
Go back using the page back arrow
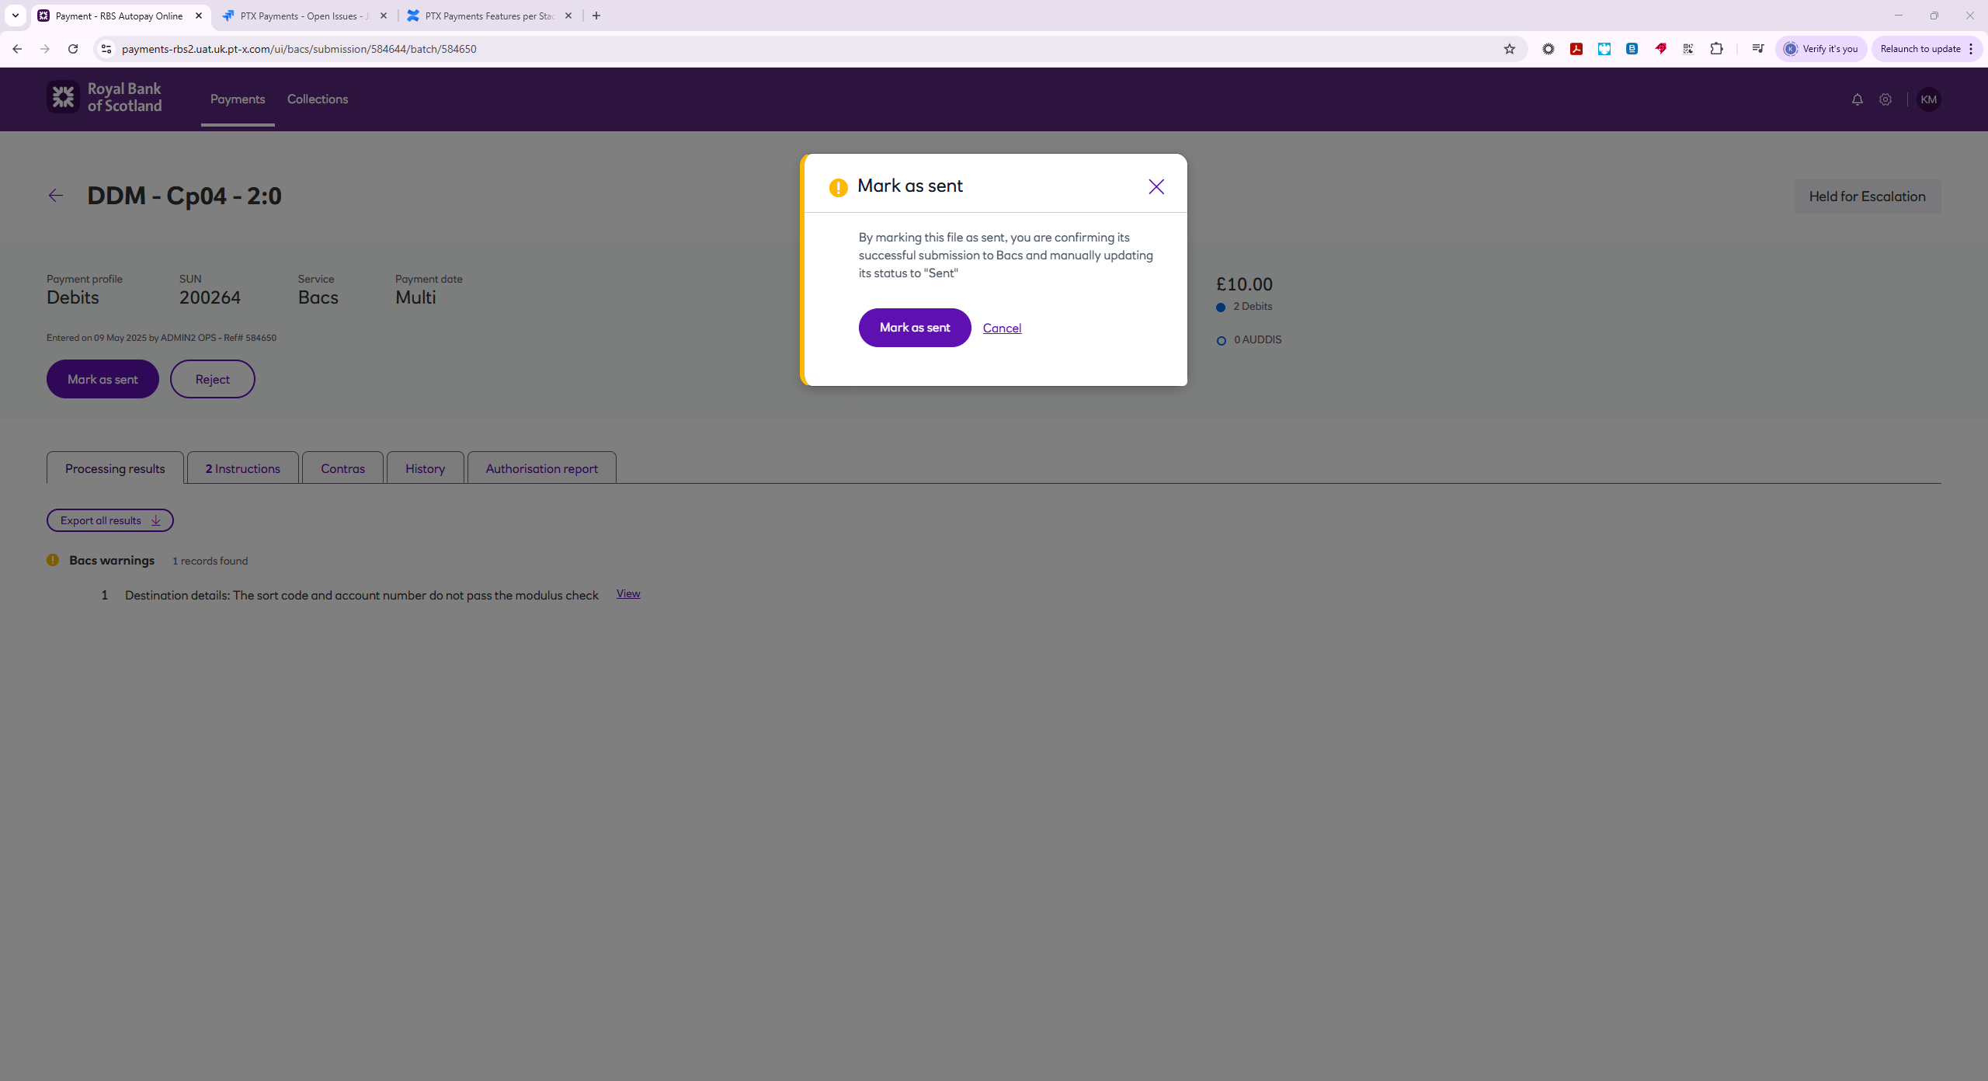tap(55, 196)
